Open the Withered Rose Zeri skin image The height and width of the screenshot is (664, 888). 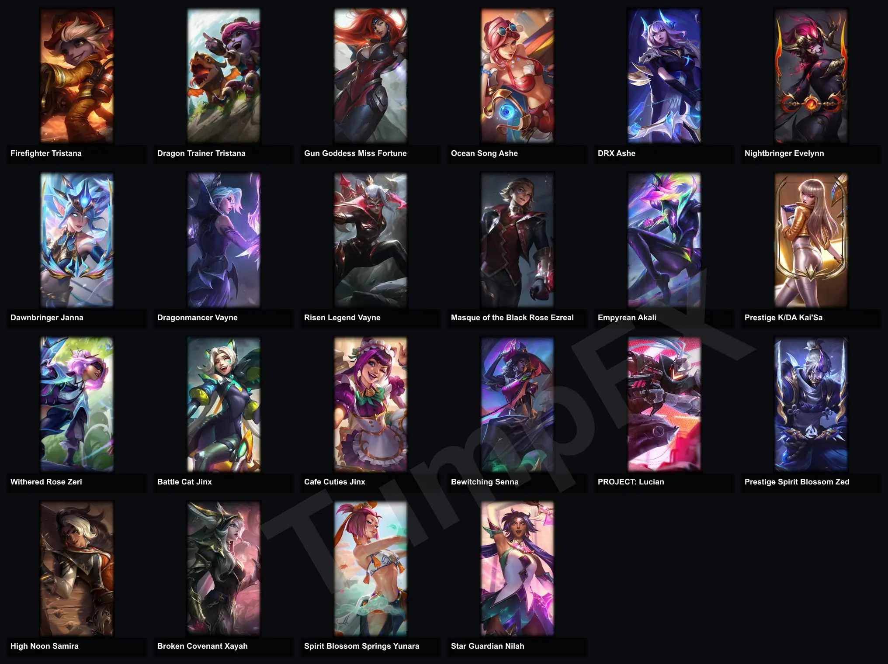(x=77, y=404)
